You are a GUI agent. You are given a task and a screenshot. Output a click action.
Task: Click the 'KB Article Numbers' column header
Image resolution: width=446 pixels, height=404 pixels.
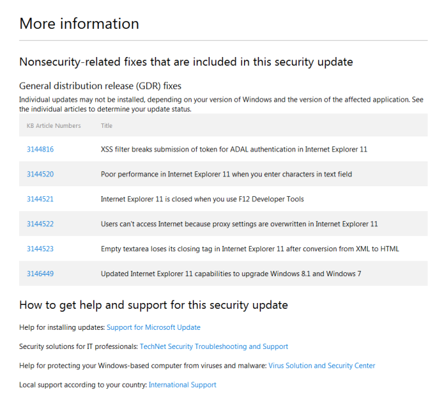(54, 126)
